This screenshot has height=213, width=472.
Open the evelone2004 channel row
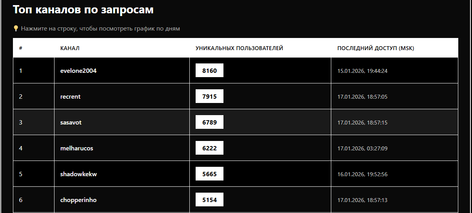[236, 70]
